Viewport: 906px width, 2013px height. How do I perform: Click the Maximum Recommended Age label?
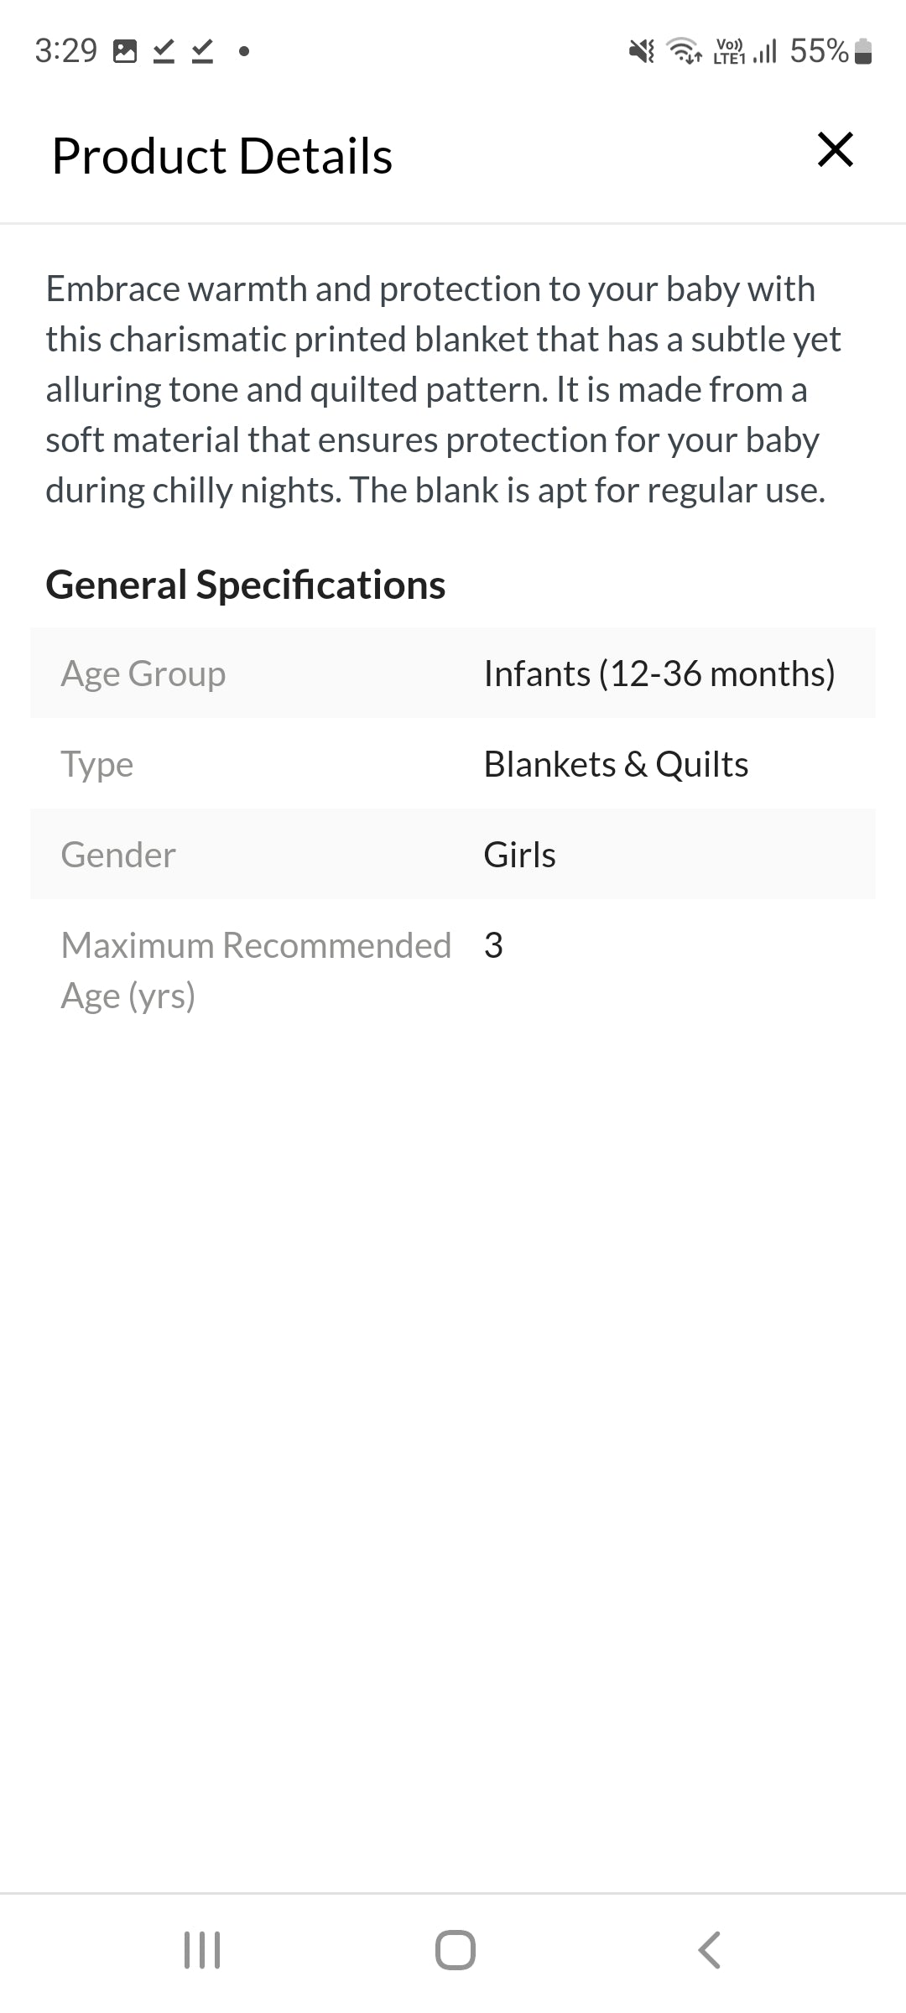pos(256,970)
